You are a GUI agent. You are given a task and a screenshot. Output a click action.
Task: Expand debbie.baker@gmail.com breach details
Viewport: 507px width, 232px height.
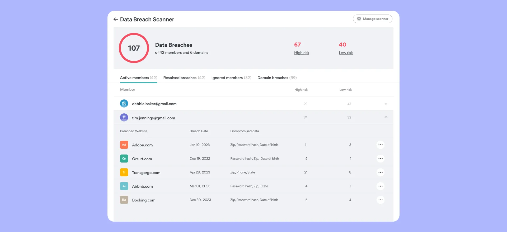tap(386, 104)
